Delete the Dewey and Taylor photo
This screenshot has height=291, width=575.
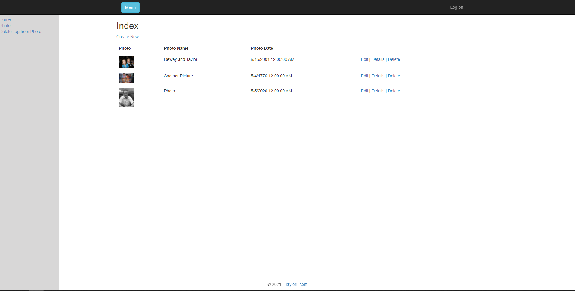coord(394,59)
